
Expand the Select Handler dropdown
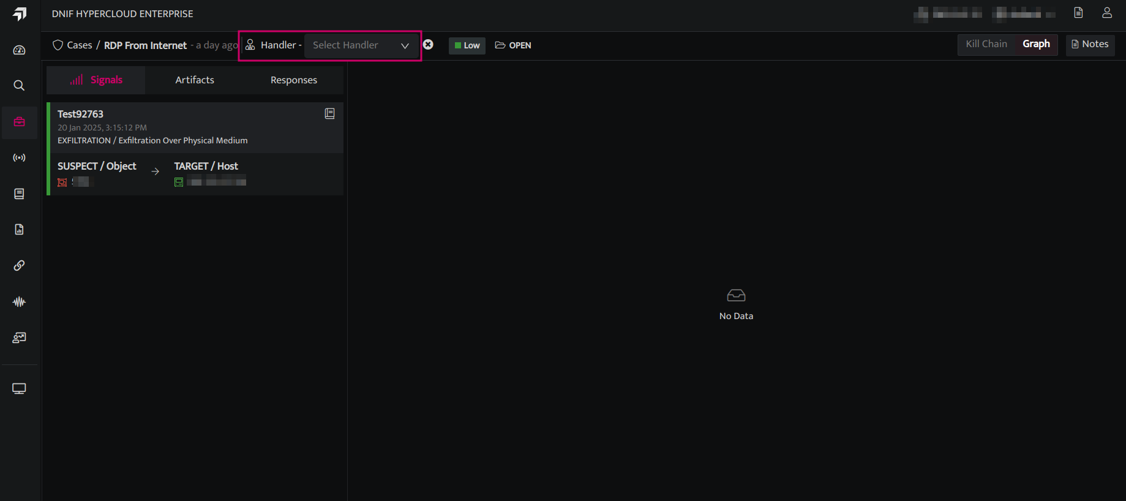point(361,45)
